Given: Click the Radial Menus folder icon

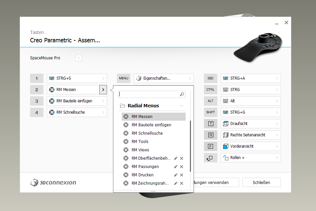Looking at the screenshot, I should tap(122, 106).
